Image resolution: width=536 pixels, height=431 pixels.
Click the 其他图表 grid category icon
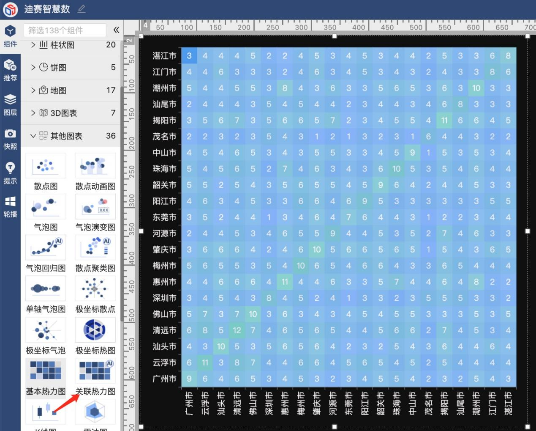coord(44,136)
